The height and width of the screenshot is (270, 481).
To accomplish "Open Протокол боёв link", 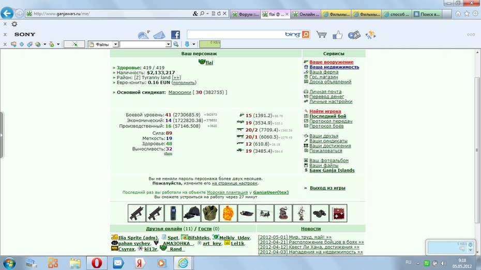I will point(326,126).
